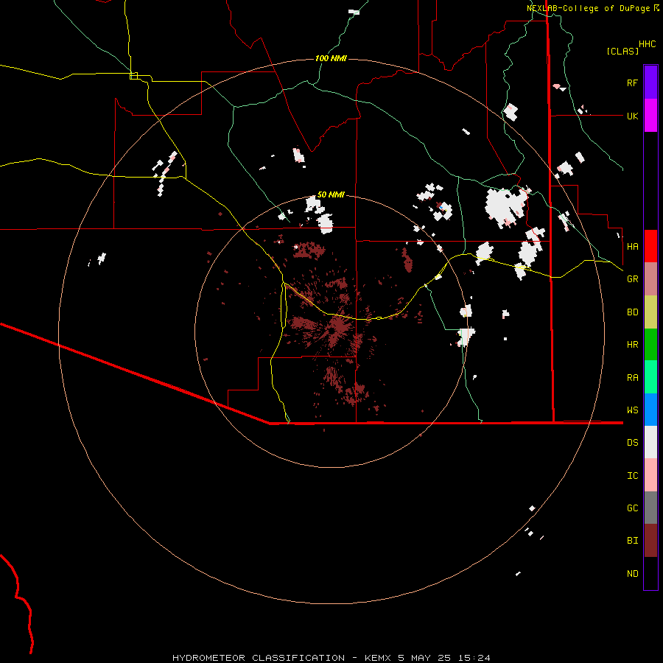Select the IC pink legend swatch
Viewport: 663px width, 663px height.
[650, 475]
